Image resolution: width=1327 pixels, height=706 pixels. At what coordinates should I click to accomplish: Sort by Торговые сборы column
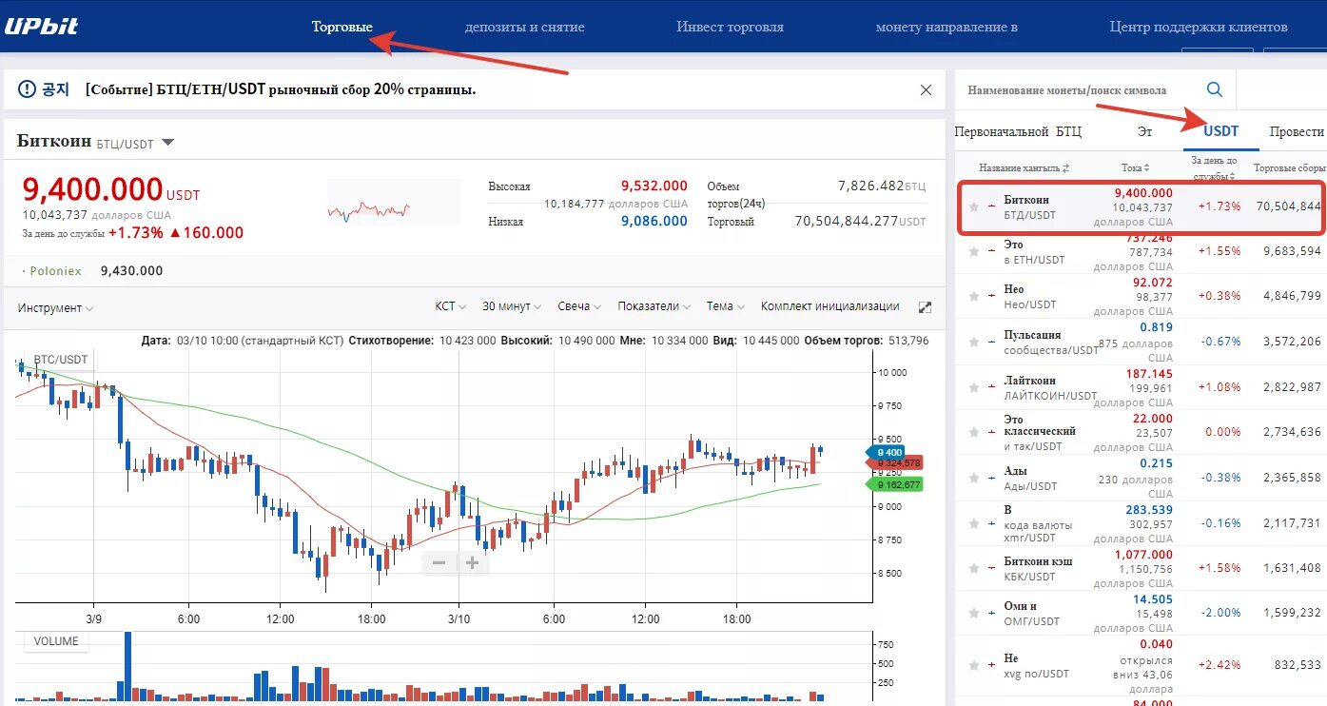pyautogui.click(x=1289, y=167)
